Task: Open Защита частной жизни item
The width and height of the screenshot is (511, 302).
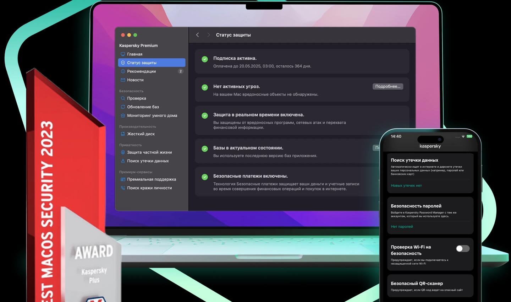Action: tap(152, 152)
